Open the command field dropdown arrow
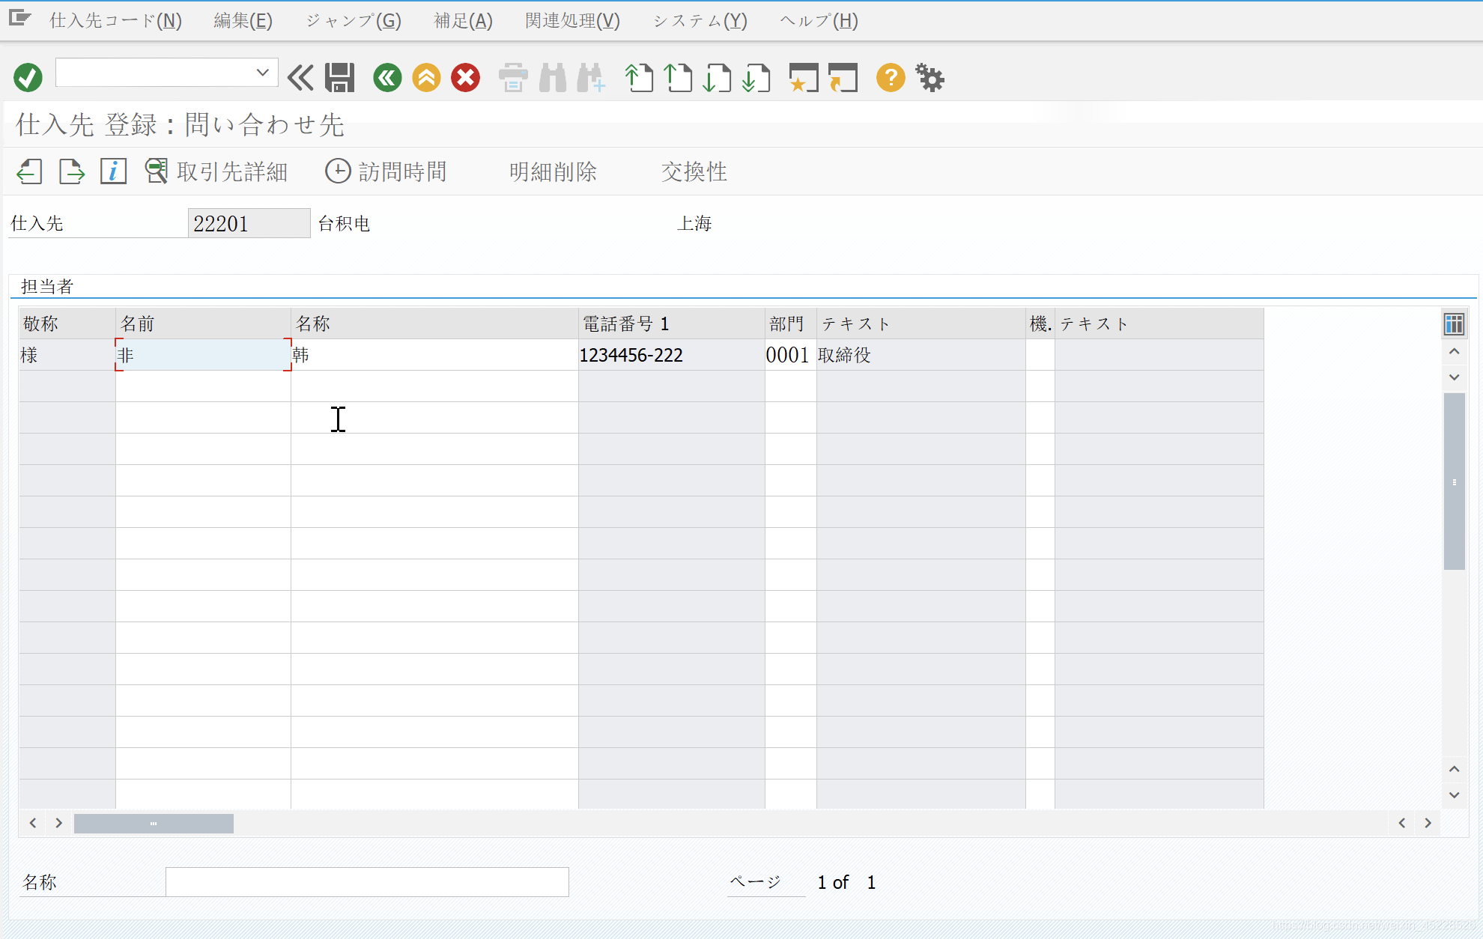Viewport: 1483px width, 939px height. tap(262, 73)
